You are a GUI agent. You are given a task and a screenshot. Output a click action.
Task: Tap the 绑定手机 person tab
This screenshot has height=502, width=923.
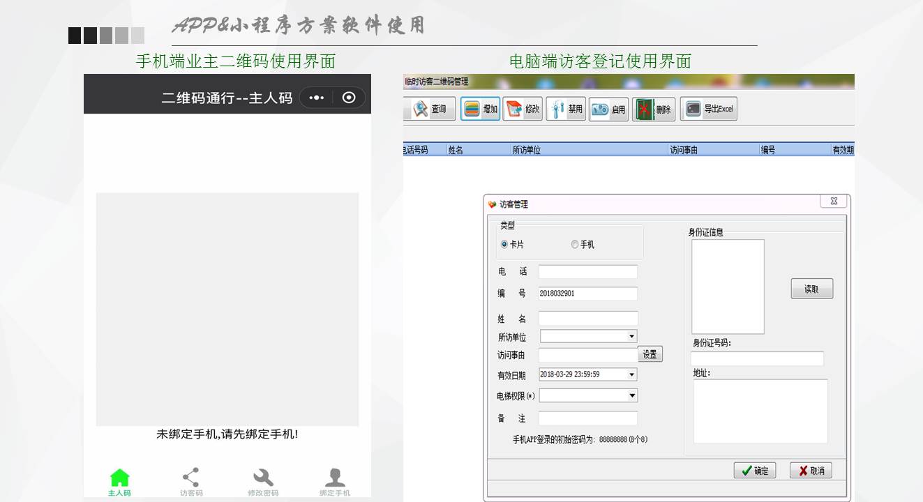[x=335, y=482]
